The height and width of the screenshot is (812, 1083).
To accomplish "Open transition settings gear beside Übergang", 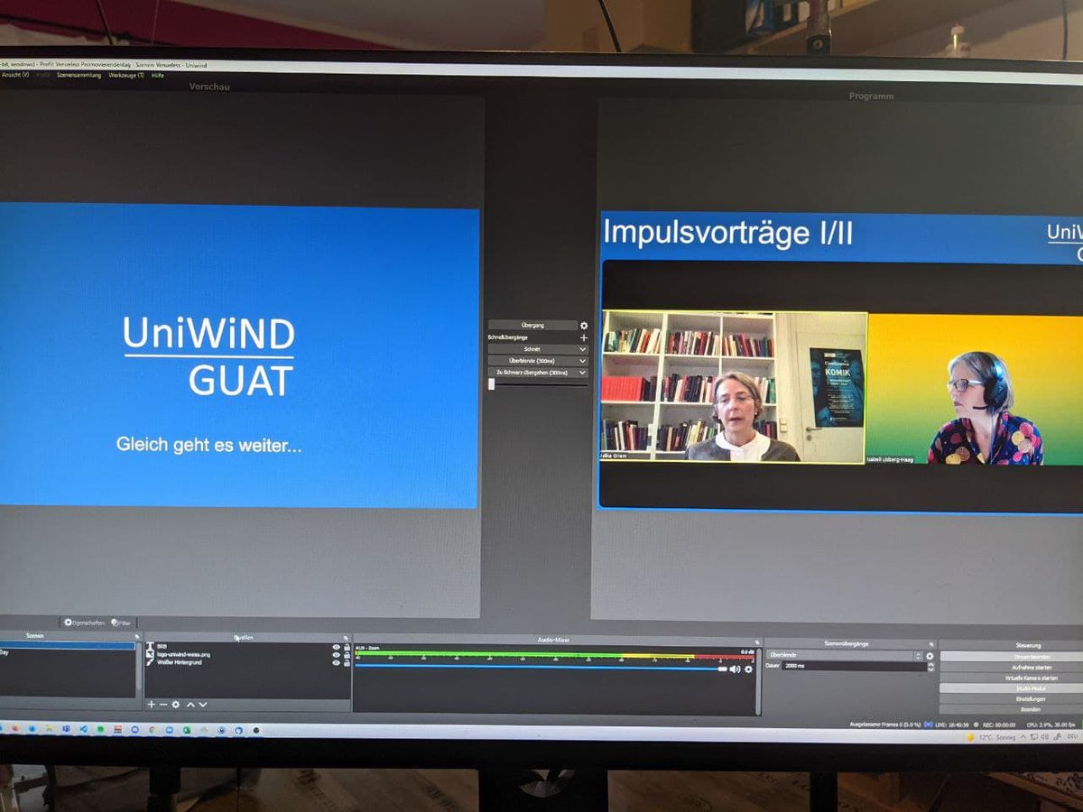I will (x=584, y=325).
